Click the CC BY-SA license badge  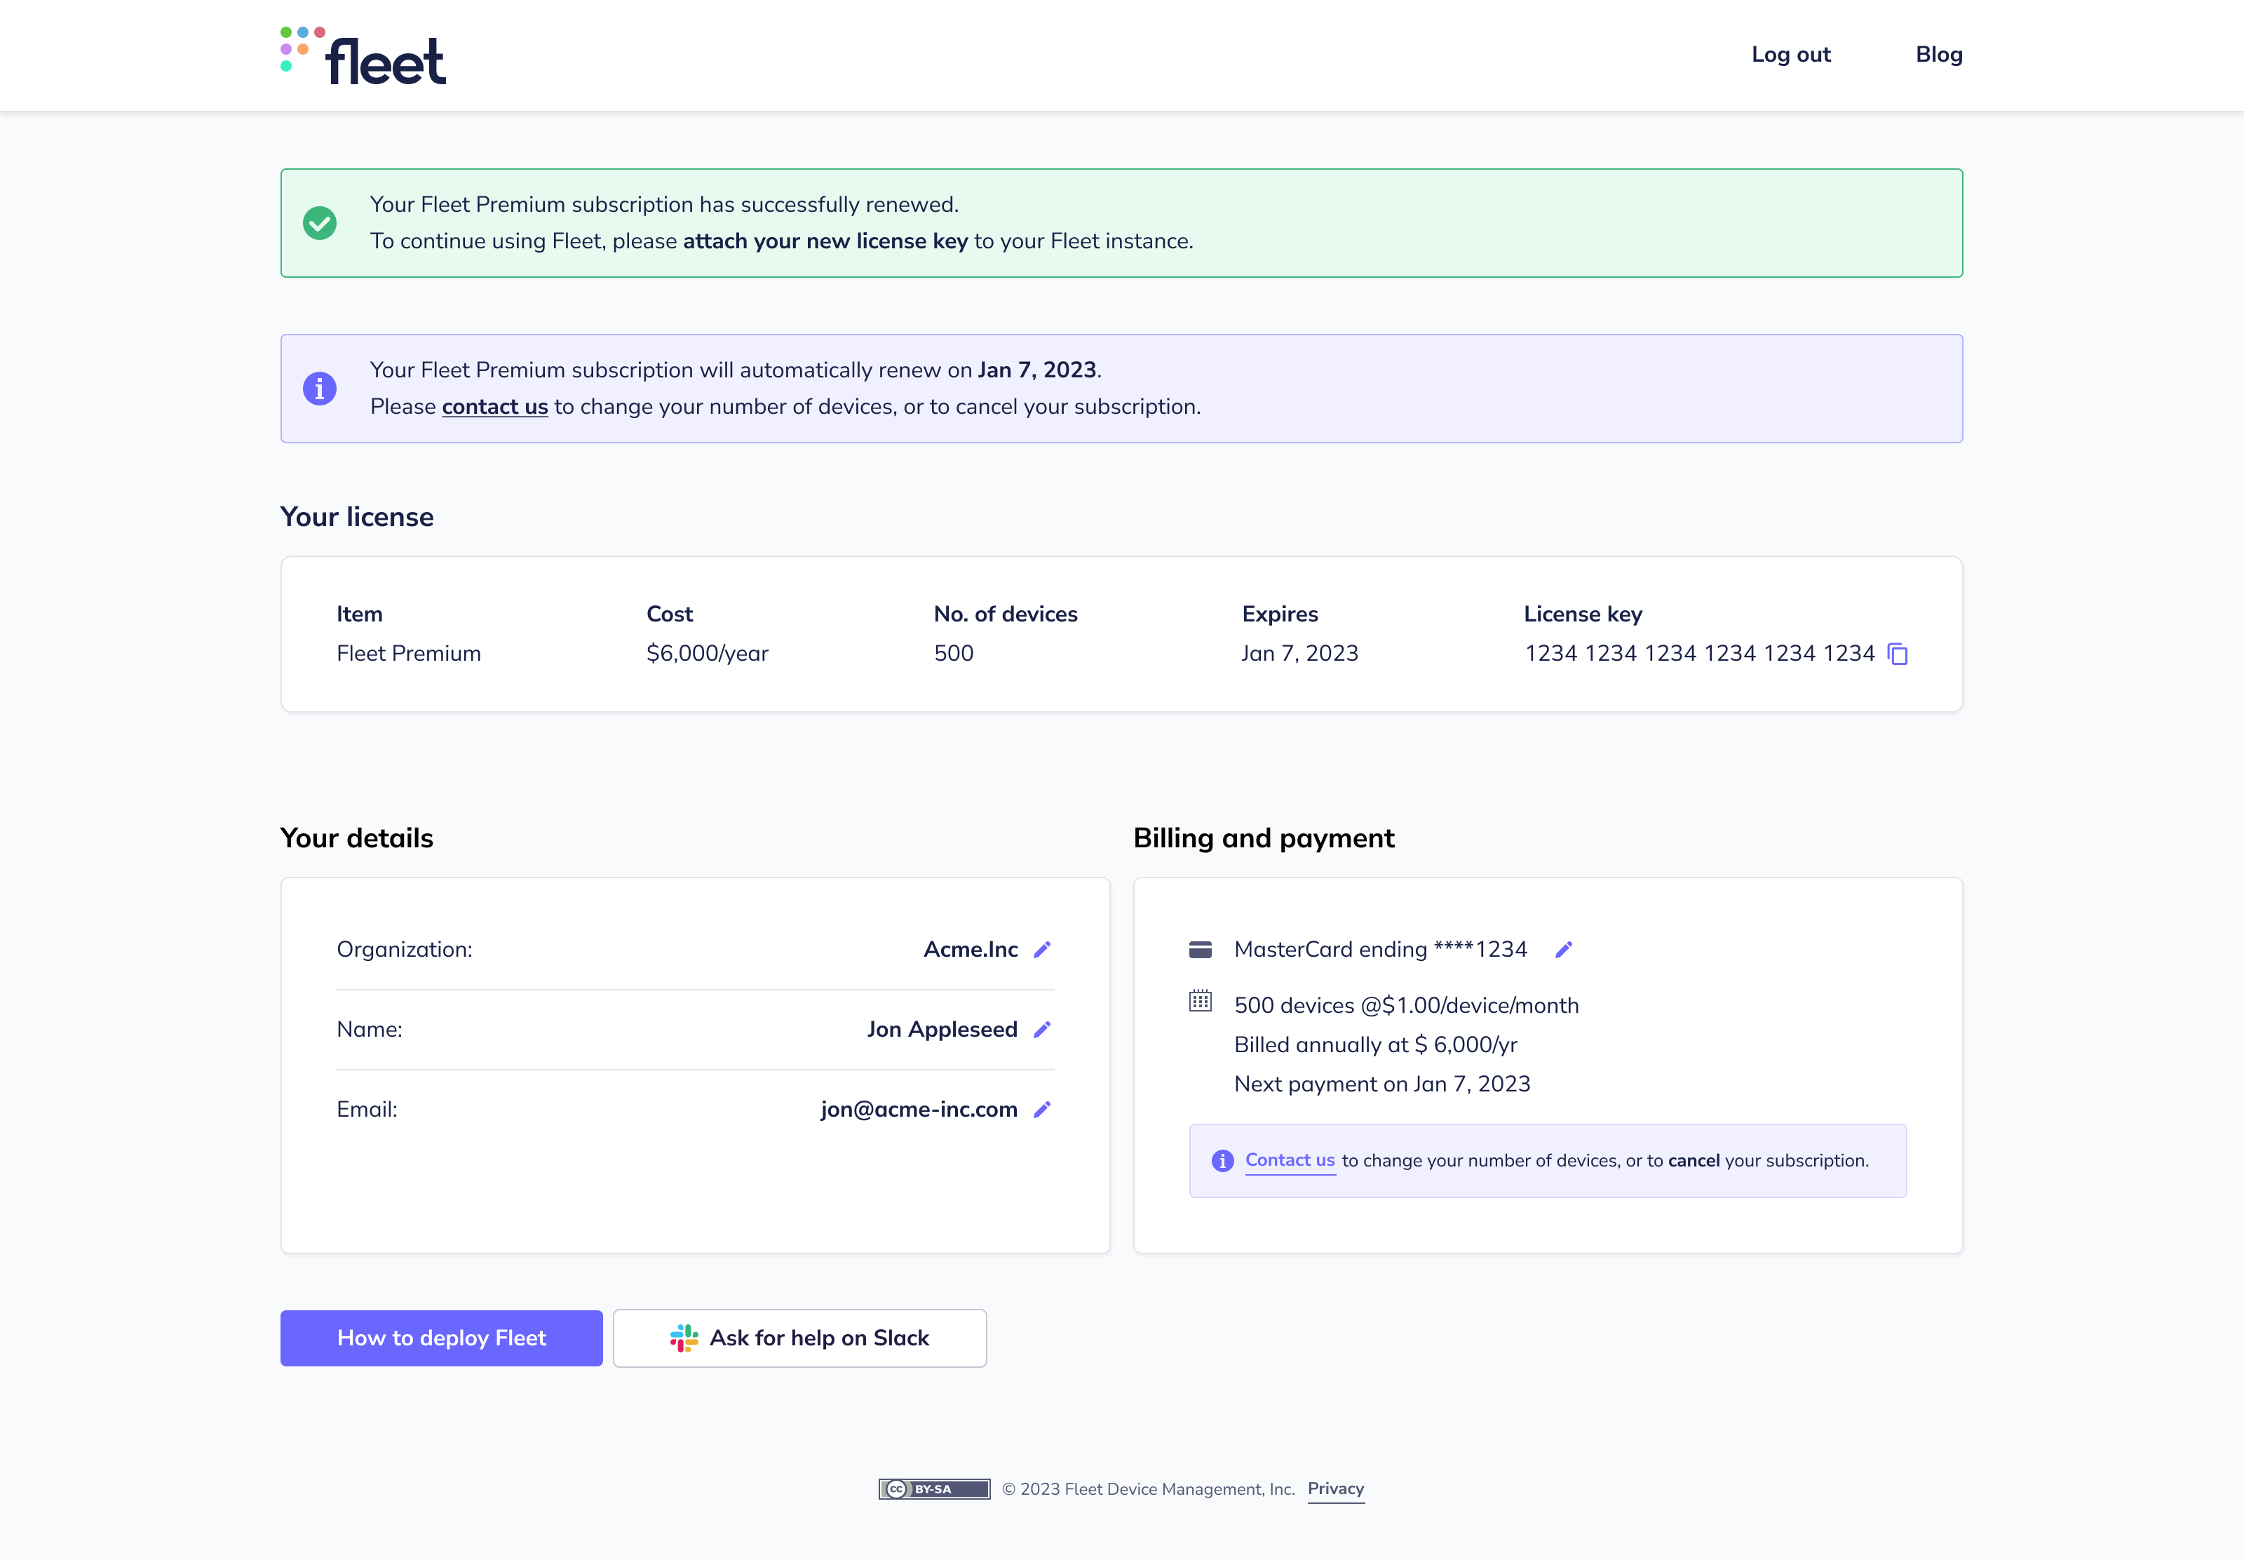(934, 1488)
